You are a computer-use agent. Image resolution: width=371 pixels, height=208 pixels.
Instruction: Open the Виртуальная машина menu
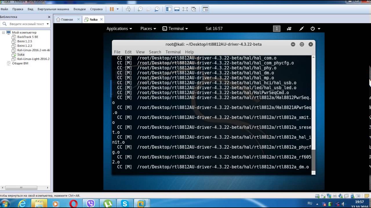coord(53,9)
